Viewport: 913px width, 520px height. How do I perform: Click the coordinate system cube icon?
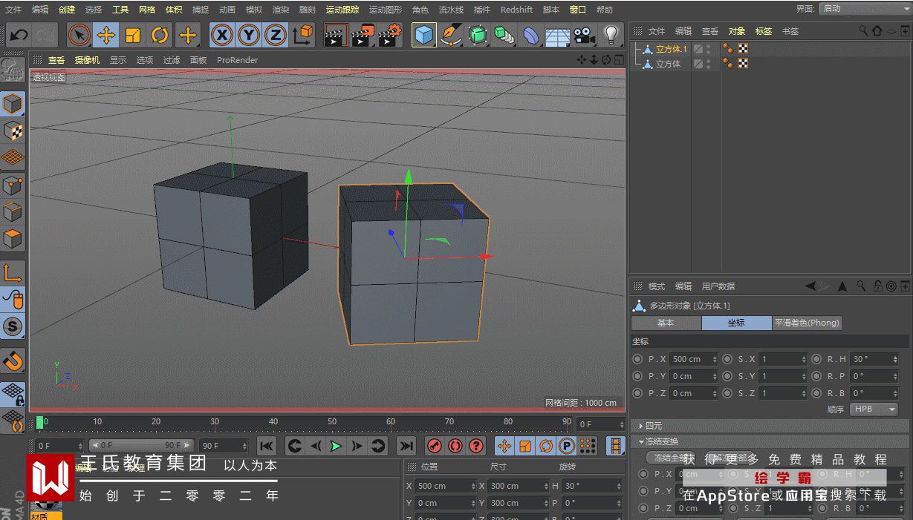302,35
